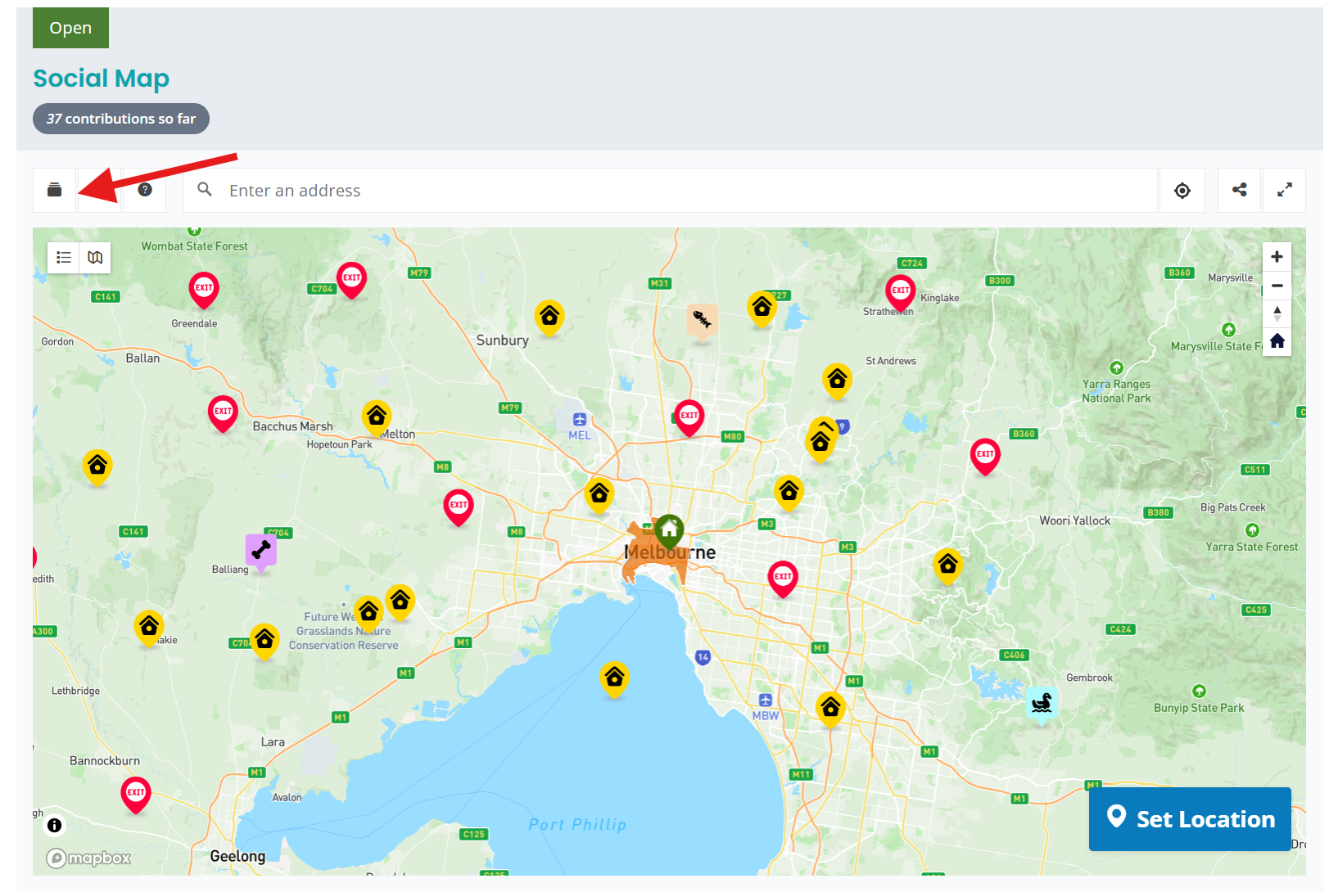Click the purple bone marker near Balliang

(261, 549)
